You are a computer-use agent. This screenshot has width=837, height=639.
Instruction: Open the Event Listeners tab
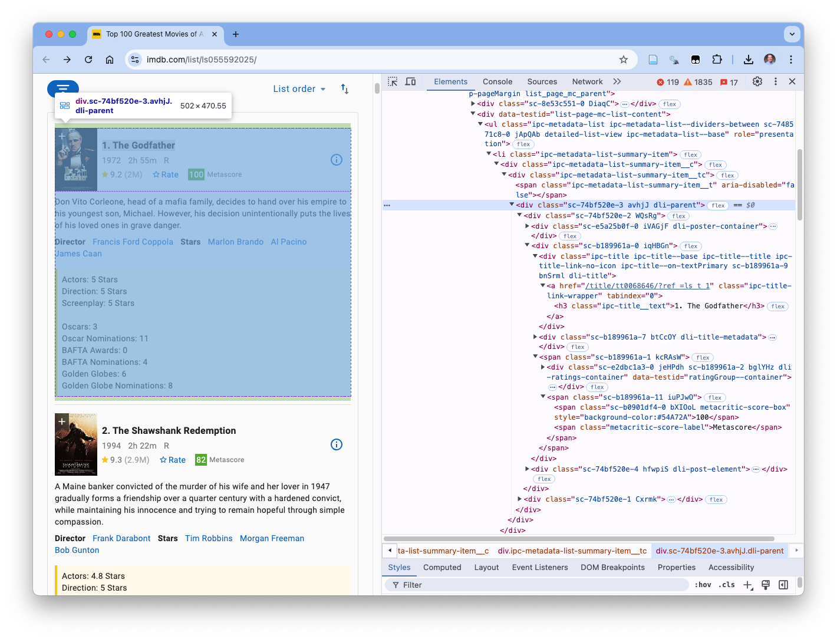click(540, 568)
